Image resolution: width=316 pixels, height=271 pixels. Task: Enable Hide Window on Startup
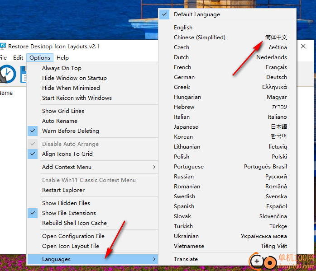click(x=93, y=78)
